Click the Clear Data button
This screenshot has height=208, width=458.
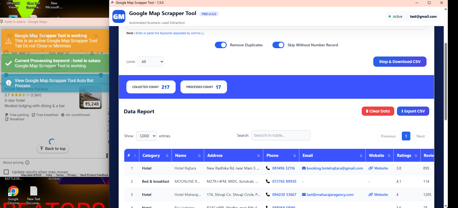click(x=378, y=111)
